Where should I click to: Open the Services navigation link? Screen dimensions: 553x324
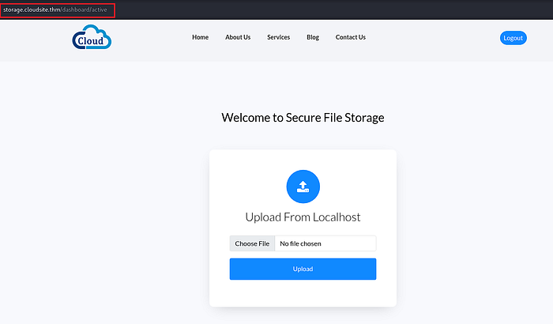tap(278, 37)
